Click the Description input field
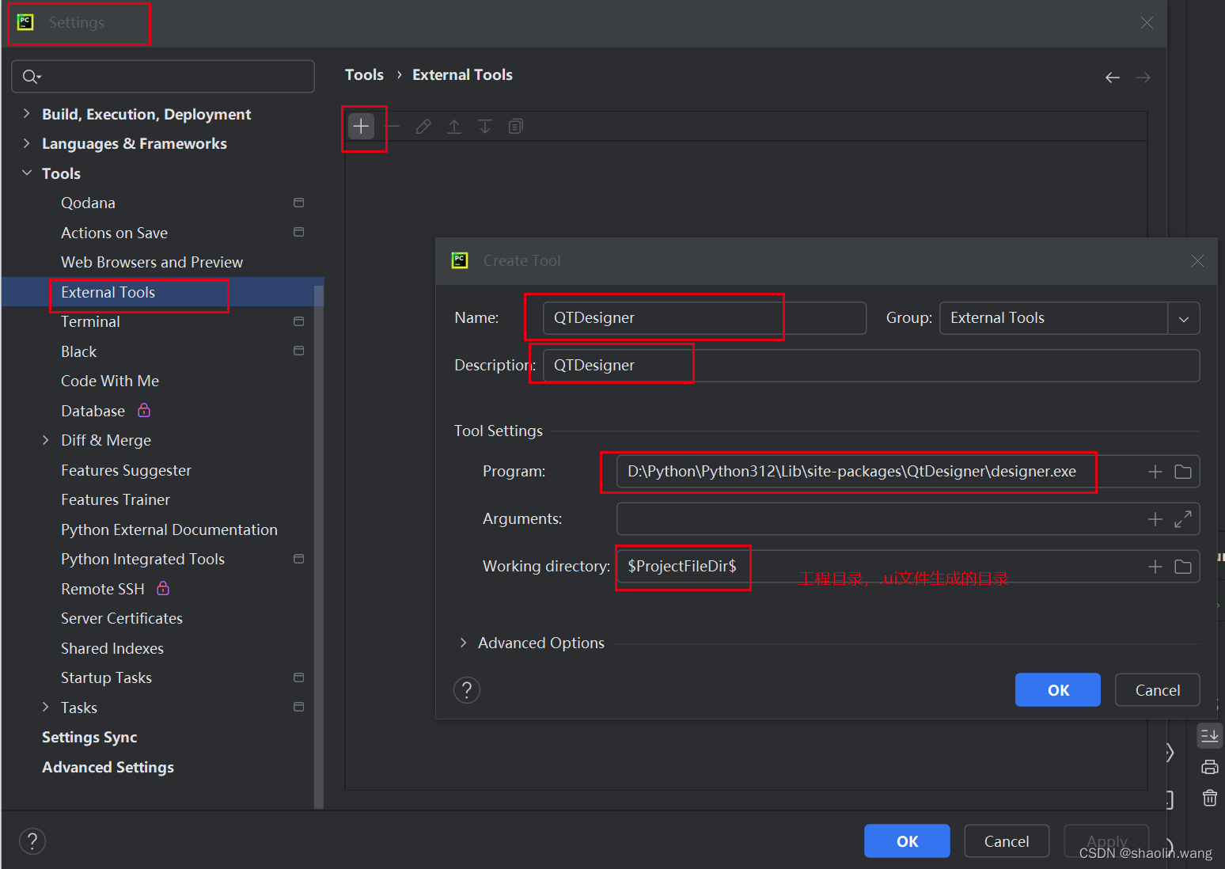Screen dimensions: 1225x869 pos(871,366)
